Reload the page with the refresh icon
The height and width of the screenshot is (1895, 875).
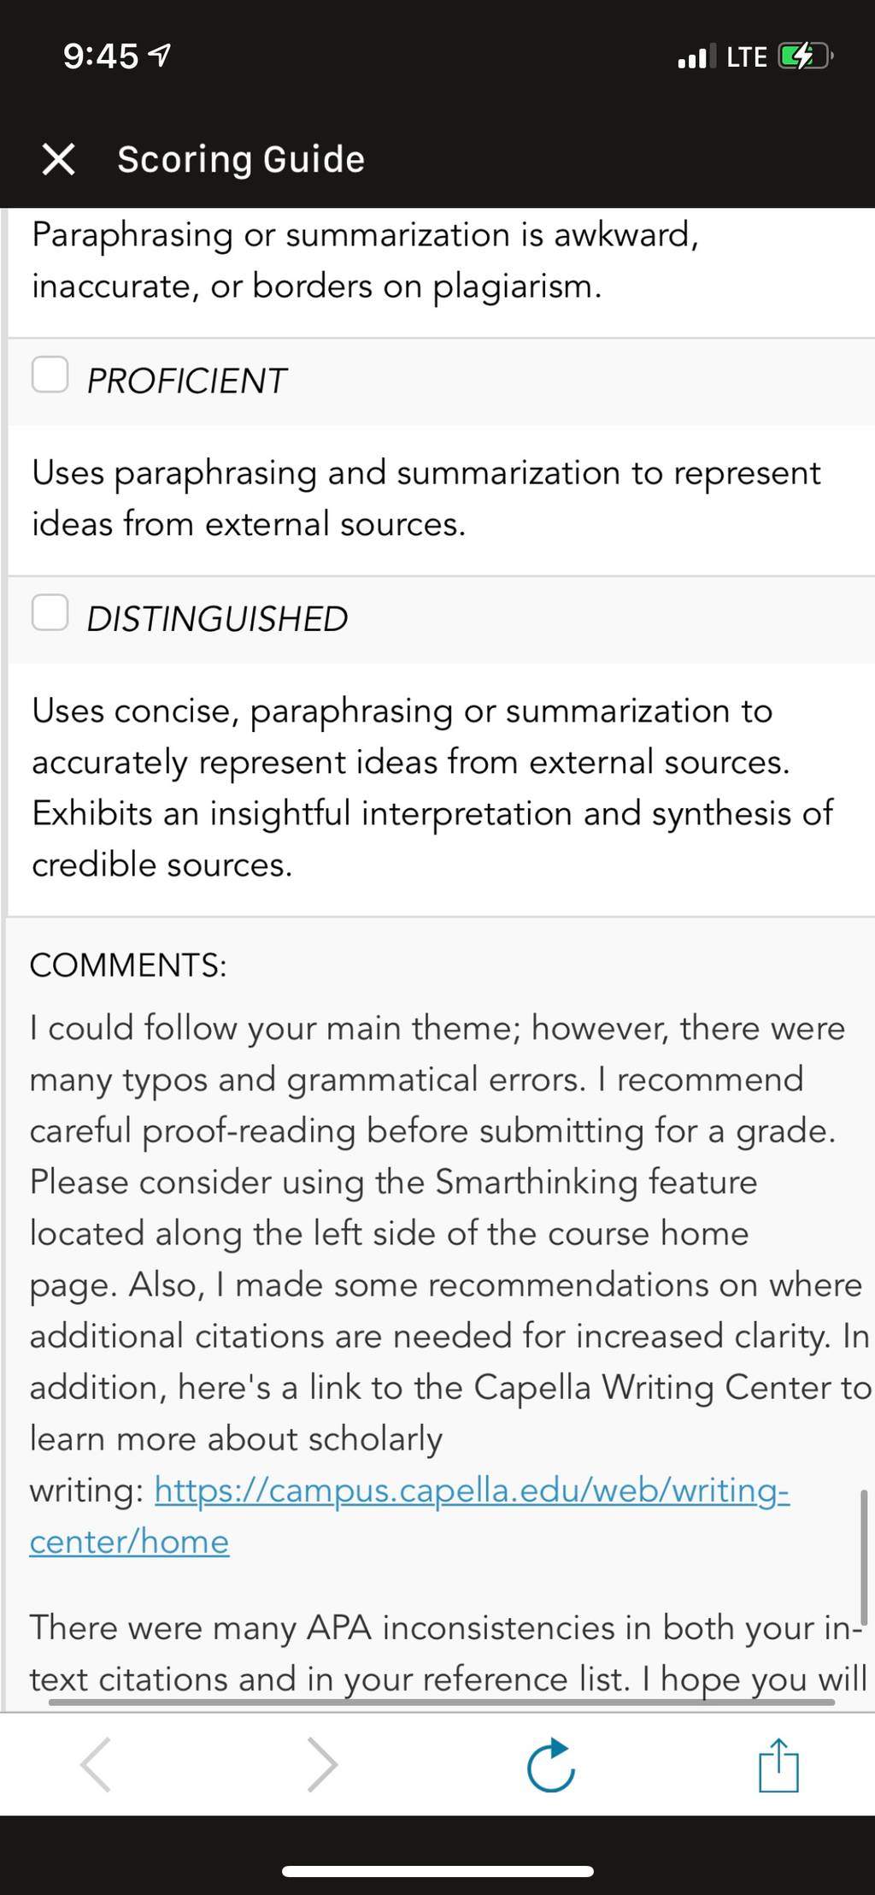coord(551,1764)
